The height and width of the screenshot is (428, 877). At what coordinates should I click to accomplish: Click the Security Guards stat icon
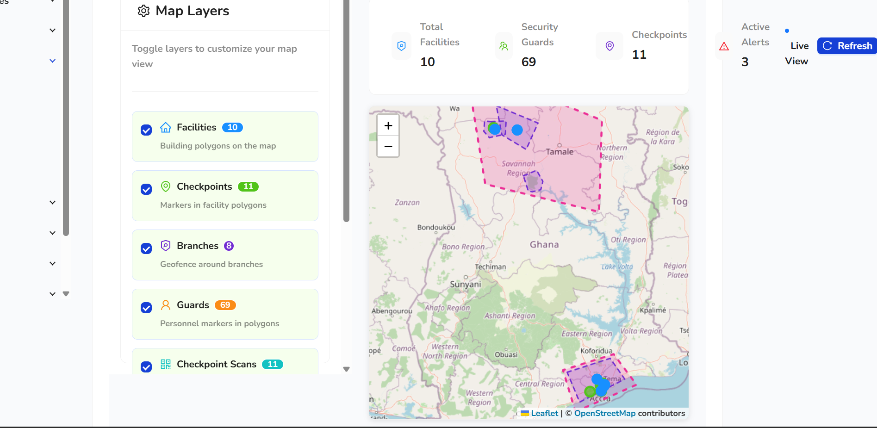[504, 46]
